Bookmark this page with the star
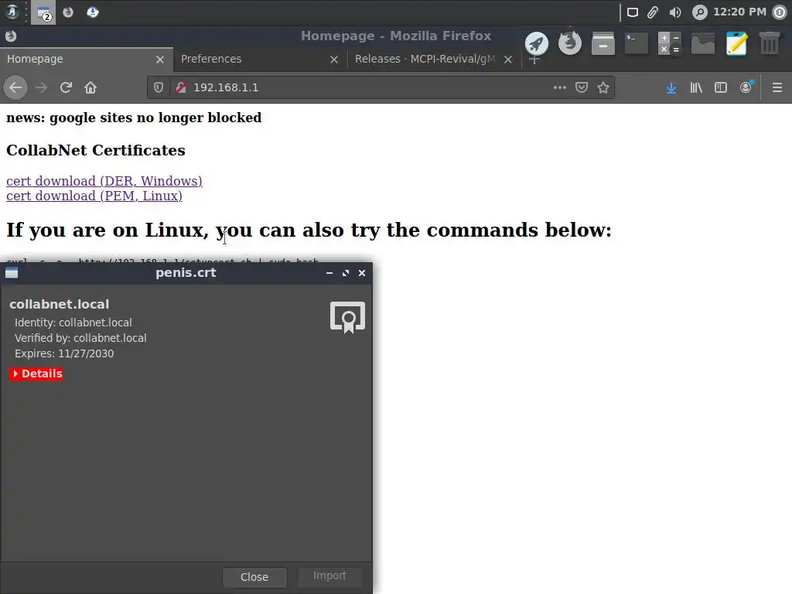The height and width of the screenshot is (594, 792). coord(603,87)
